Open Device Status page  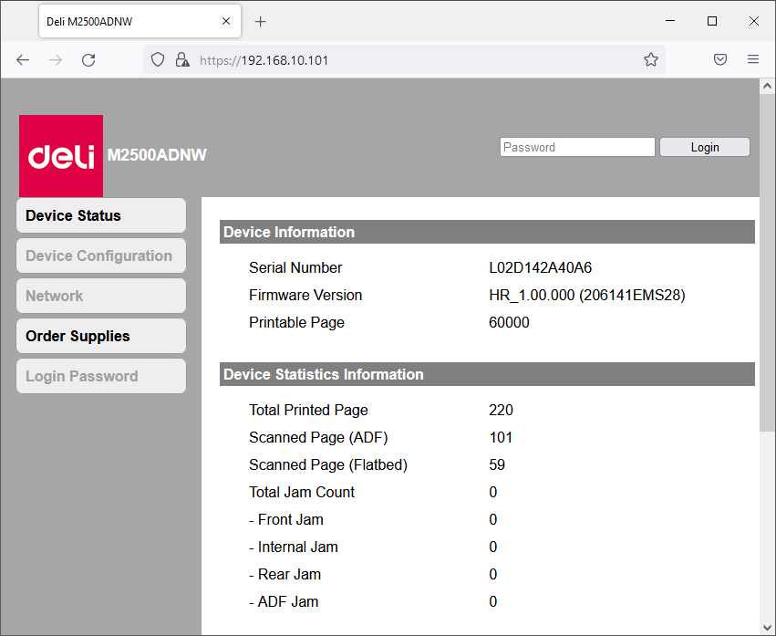[101, 216]
